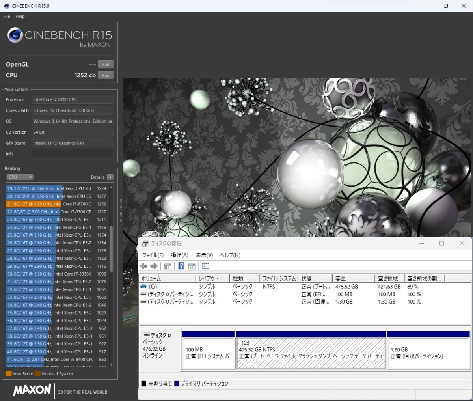Viewport: 473px width, 401px height.
Task: Click the settings checklist icon in Disk Management toolbar
Action: [x=205, y=266]
